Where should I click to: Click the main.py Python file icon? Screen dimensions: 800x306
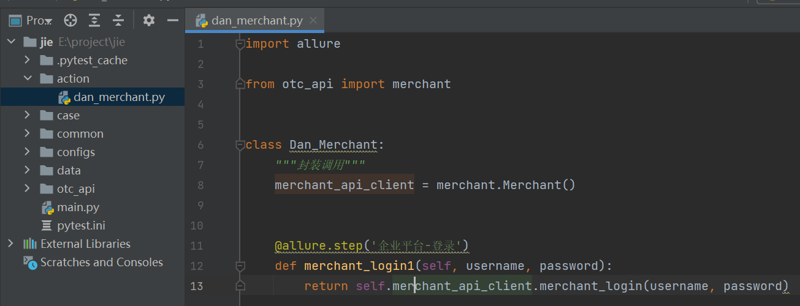pos(47,207)
